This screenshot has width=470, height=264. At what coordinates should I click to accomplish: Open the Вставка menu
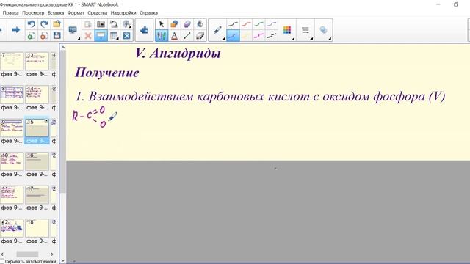click(x=56, y=13)
